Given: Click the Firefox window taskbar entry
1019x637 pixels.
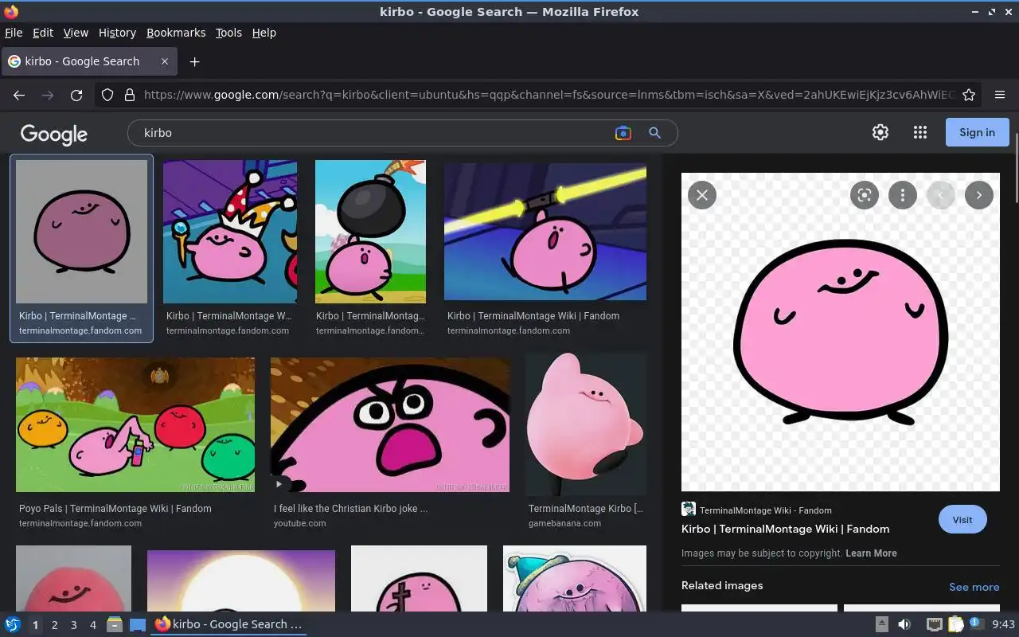Looking at the screenshot, I should [228, 624].
